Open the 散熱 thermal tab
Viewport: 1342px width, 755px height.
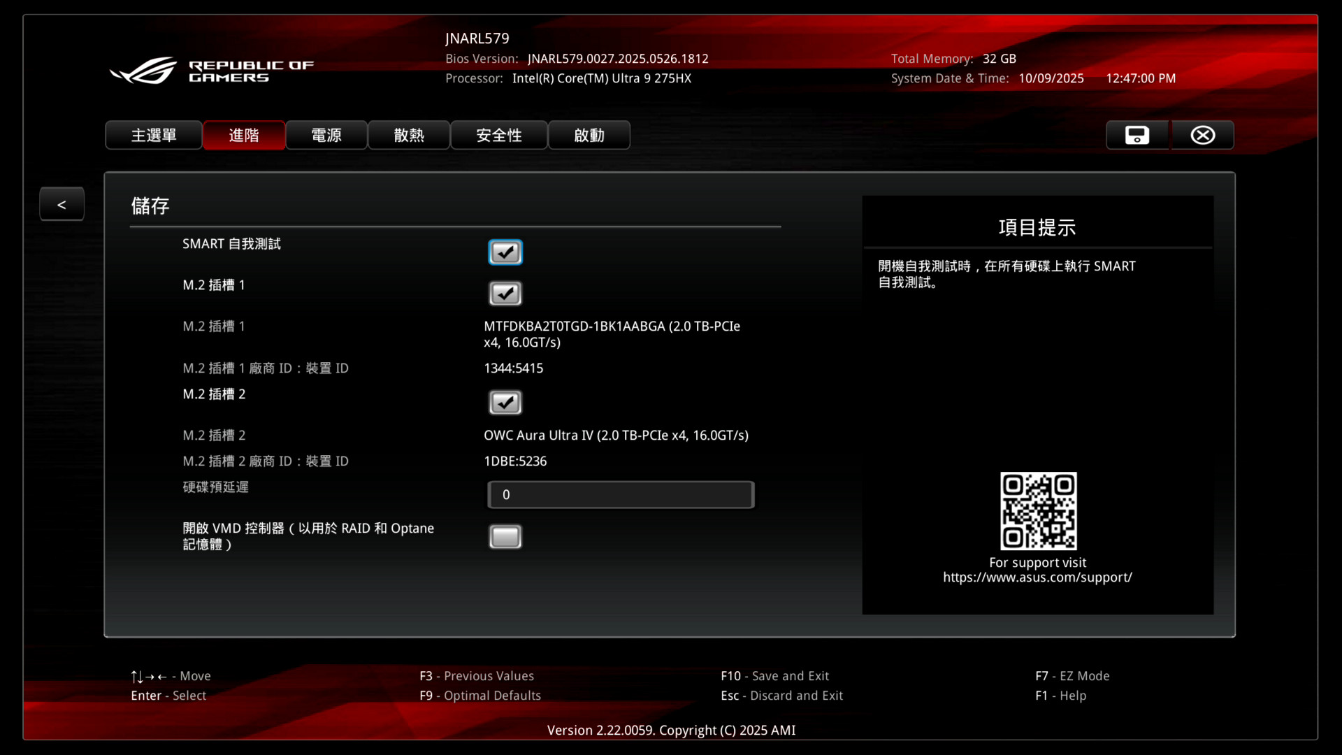409,135
